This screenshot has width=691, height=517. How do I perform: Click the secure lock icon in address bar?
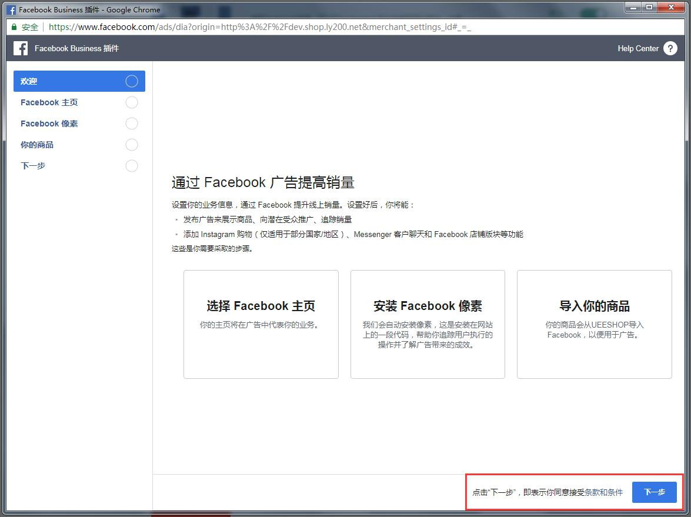pos(14,27)
